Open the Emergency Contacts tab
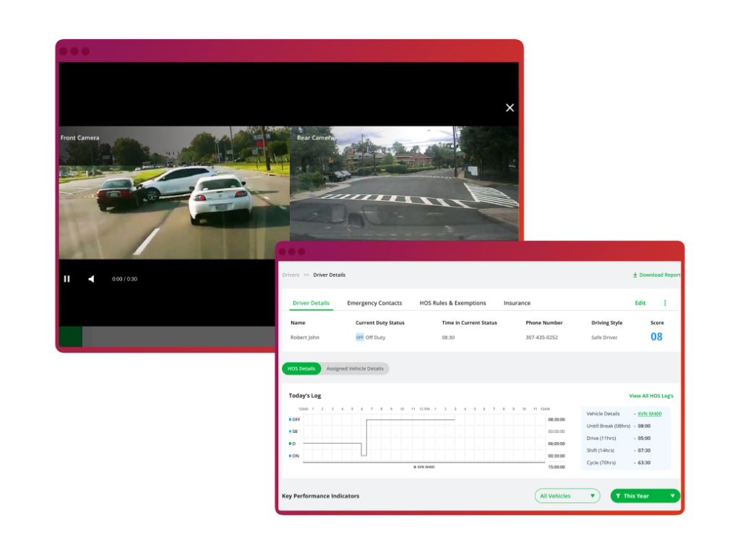 (x=374, y=303)
